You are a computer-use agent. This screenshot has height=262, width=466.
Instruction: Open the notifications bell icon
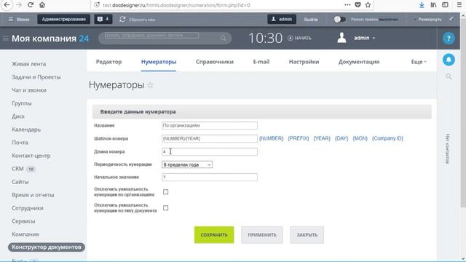pos(449,60)
